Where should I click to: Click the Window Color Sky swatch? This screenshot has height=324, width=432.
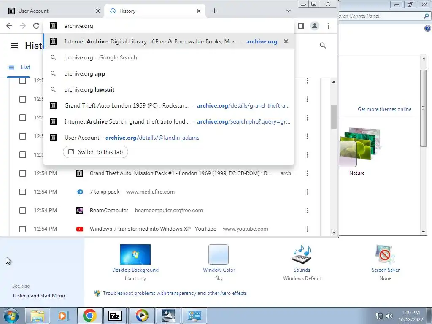pyautogui.click(x=219, y=254)
